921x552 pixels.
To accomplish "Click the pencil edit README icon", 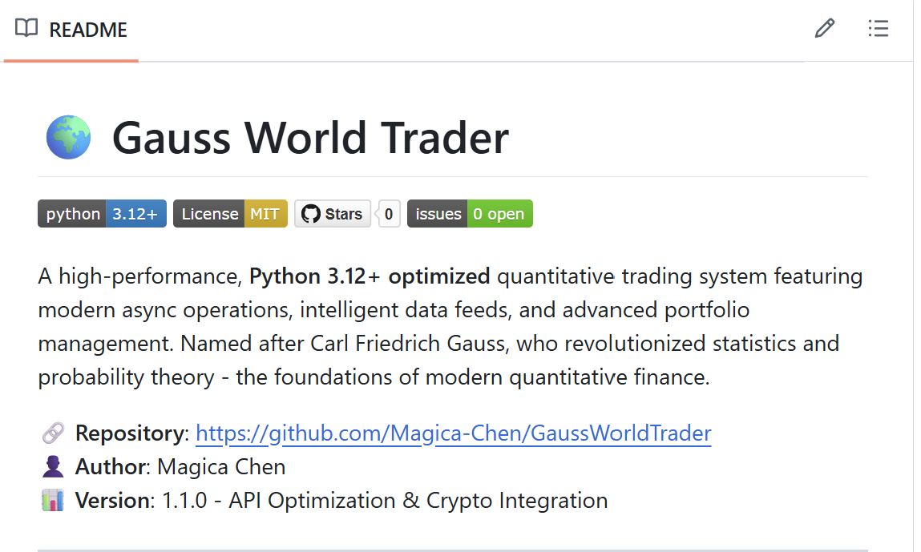I will point(824,30).
